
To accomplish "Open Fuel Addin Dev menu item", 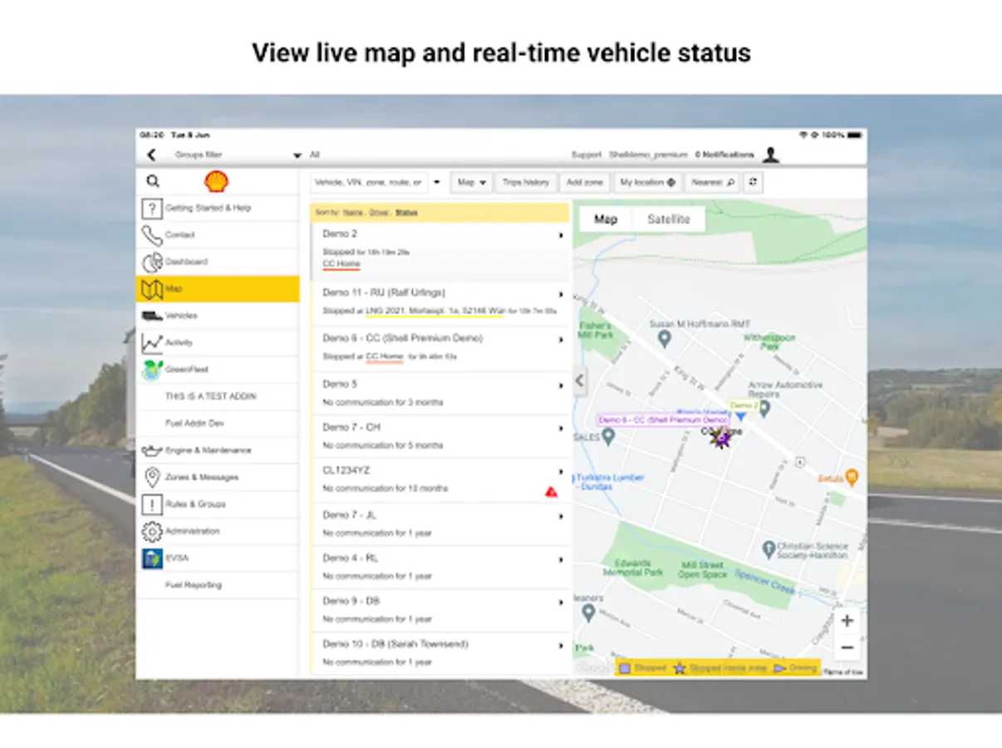I will pos(218,424).
